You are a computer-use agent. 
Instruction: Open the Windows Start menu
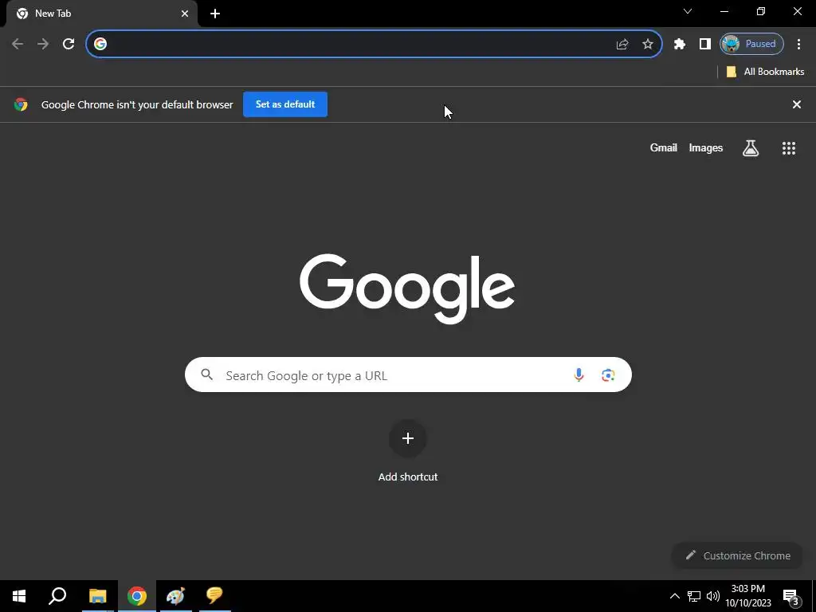(19, 596)
